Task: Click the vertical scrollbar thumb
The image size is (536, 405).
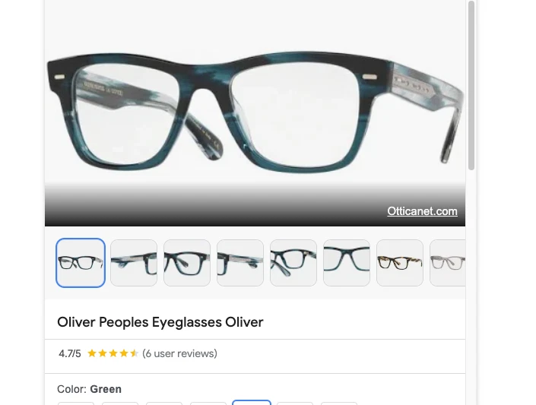Action: tap(471, 85)
